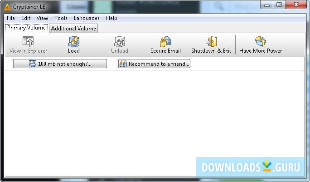Click the View in Explorer toolbar icon
Screen dimensions: 310x182
point(28,42)
